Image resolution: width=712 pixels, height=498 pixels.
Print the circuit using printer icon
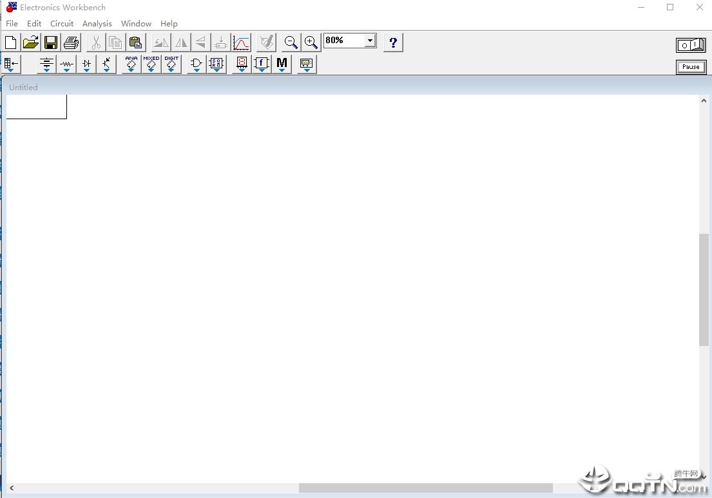coord(72,43)
